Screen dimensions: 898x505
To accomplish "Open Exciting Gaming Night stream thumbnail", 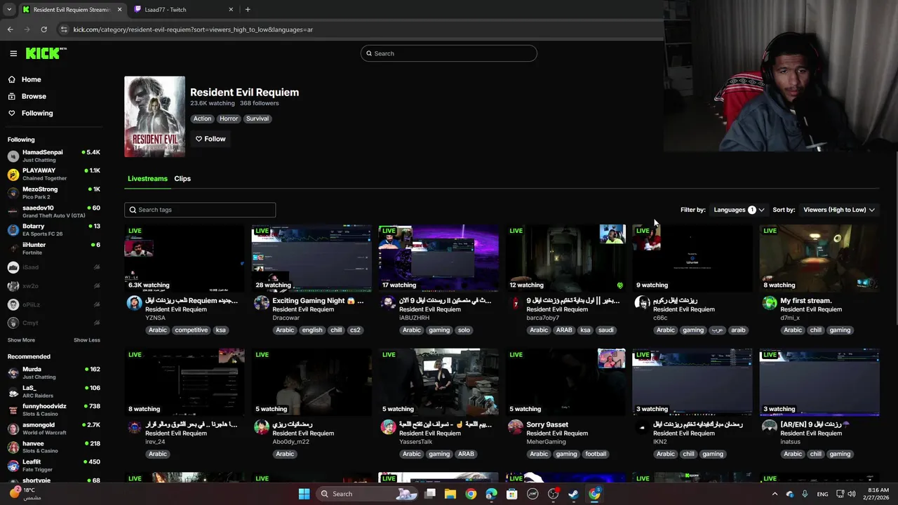I will (x=311, y=258).
